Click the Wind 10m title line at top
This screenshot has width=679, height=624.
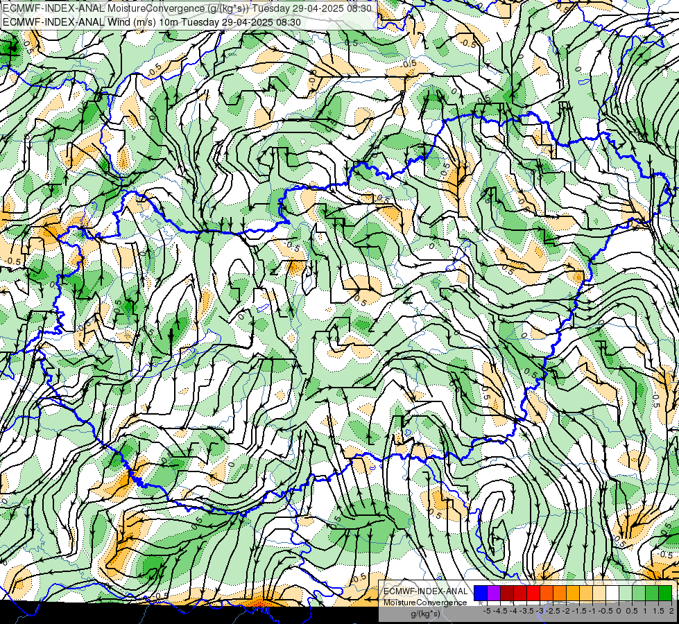151,22
